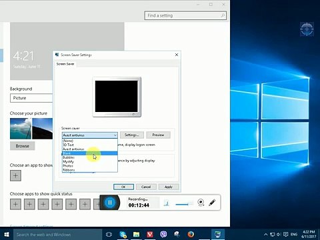Viewport: 320px width, 240px height.
Task: Open the crosshair desktop shortcut icon
Action: pyautogui.click(x=307, y=29)
